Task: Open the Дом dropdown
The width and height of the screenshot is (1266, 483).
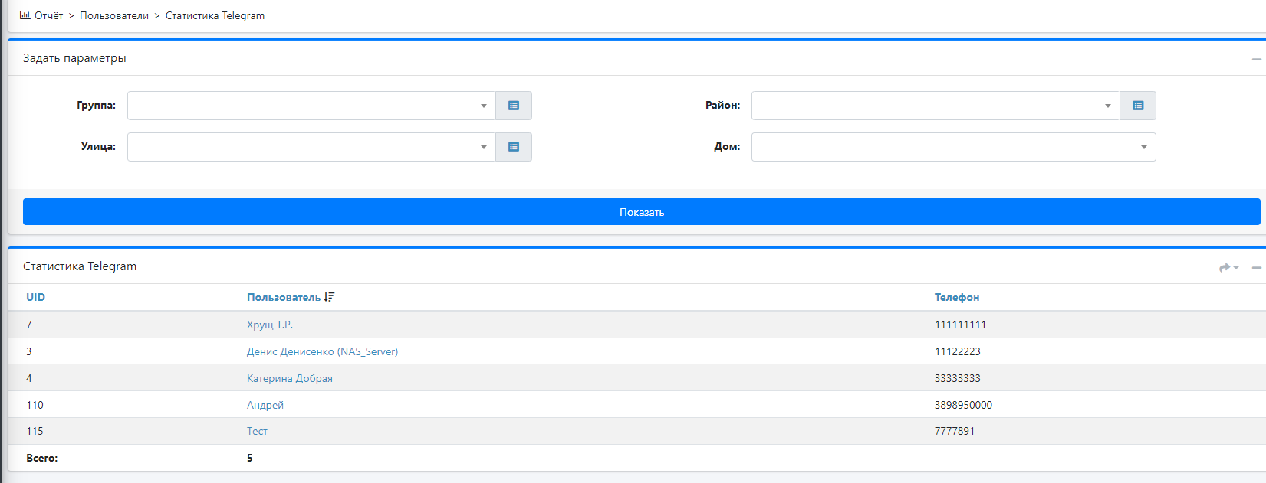Action: [953, 147]
